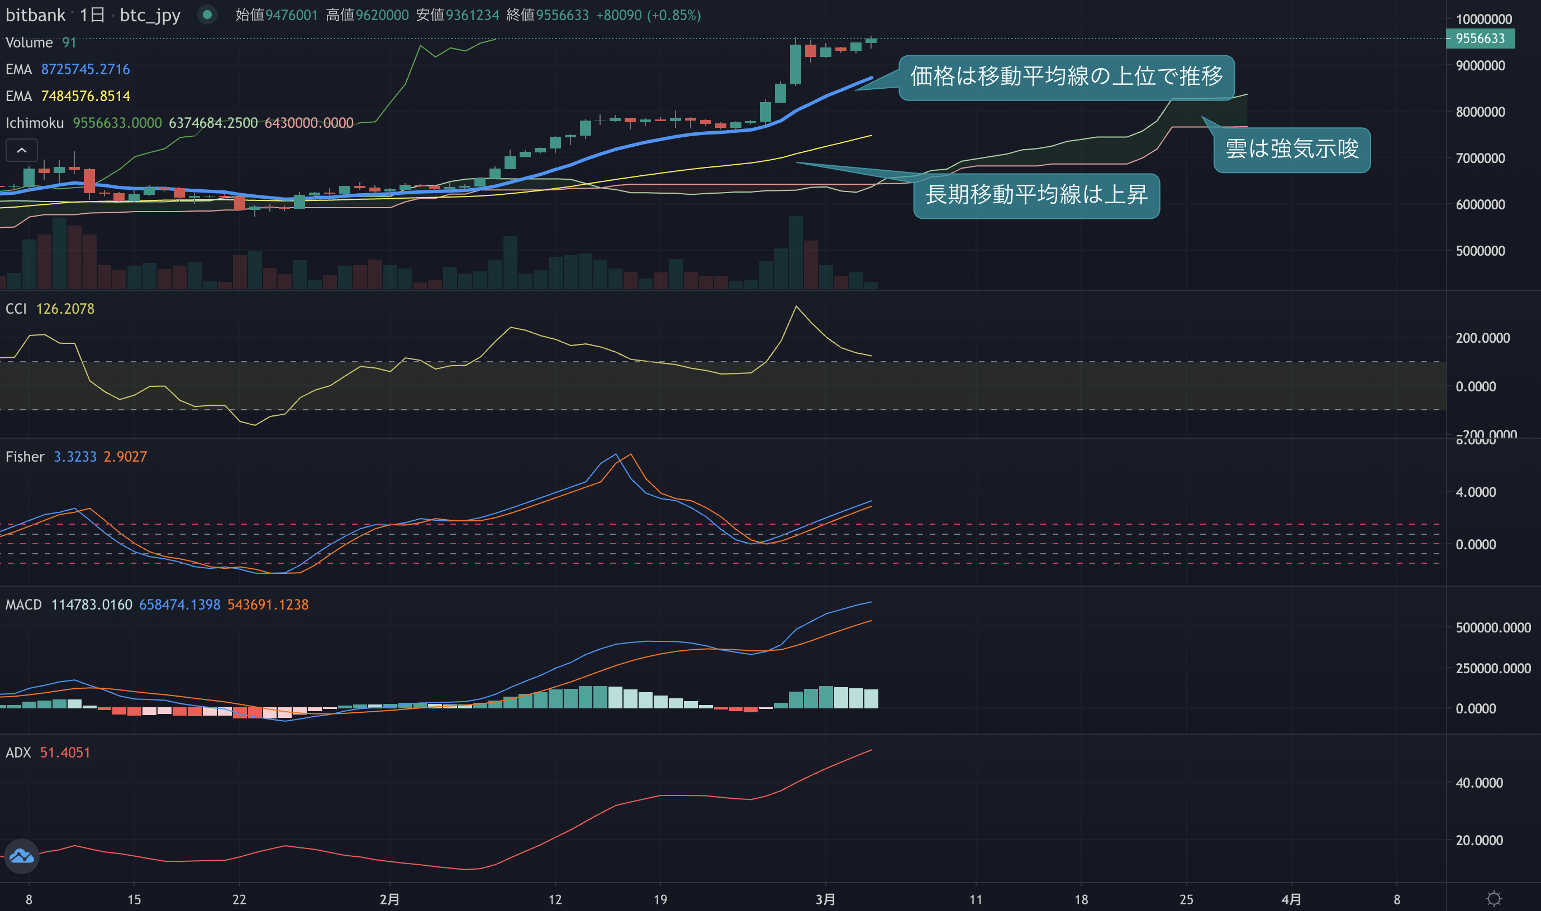Click the Volume indicator legend
Screen dimensions: 1541x911
pyautogui.click(x=41, y=42)
